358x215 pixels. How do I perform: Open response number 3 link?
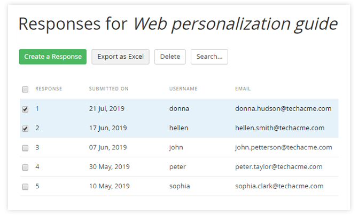tap(37, 148)
